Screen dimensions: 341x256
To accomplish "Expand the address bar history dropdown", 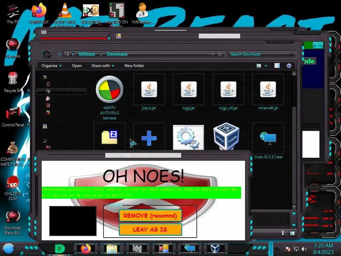I will tap(212, 54).
